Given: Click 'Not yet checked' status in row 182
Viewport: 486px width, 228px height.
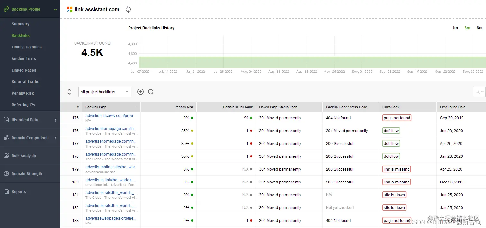Looking at the screenshot, I should pyautogui.click(x=340, y=208).
